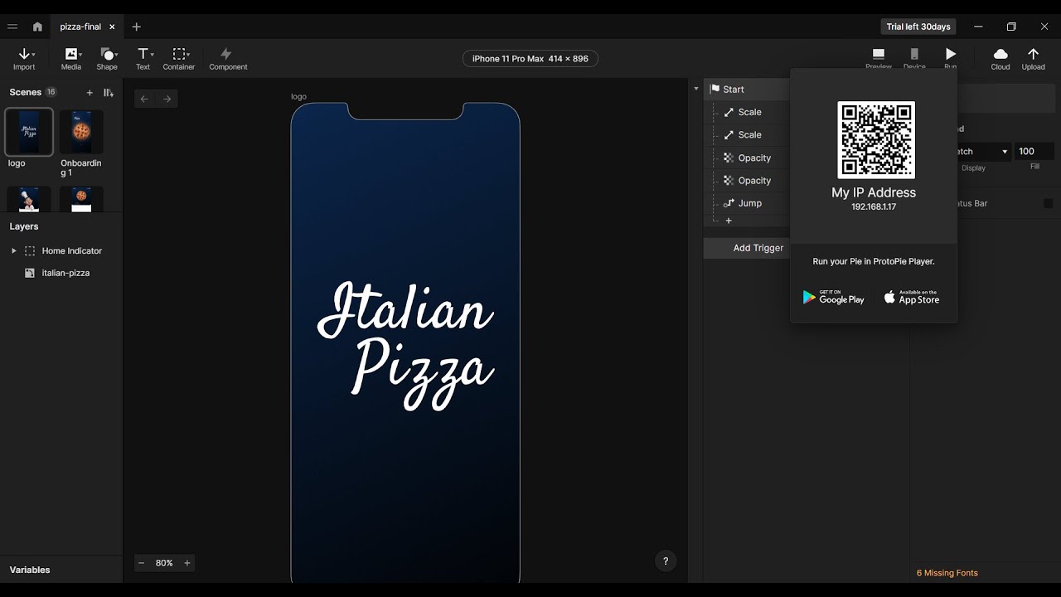Screen dimensions: 1061x597
Task: Open the display mode dropdown arrow
Action: pos(1005,152)
